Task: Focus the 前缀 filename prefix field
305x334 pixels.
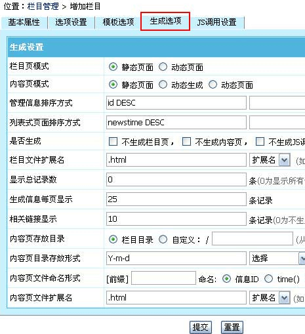Action: pos(163,278)
